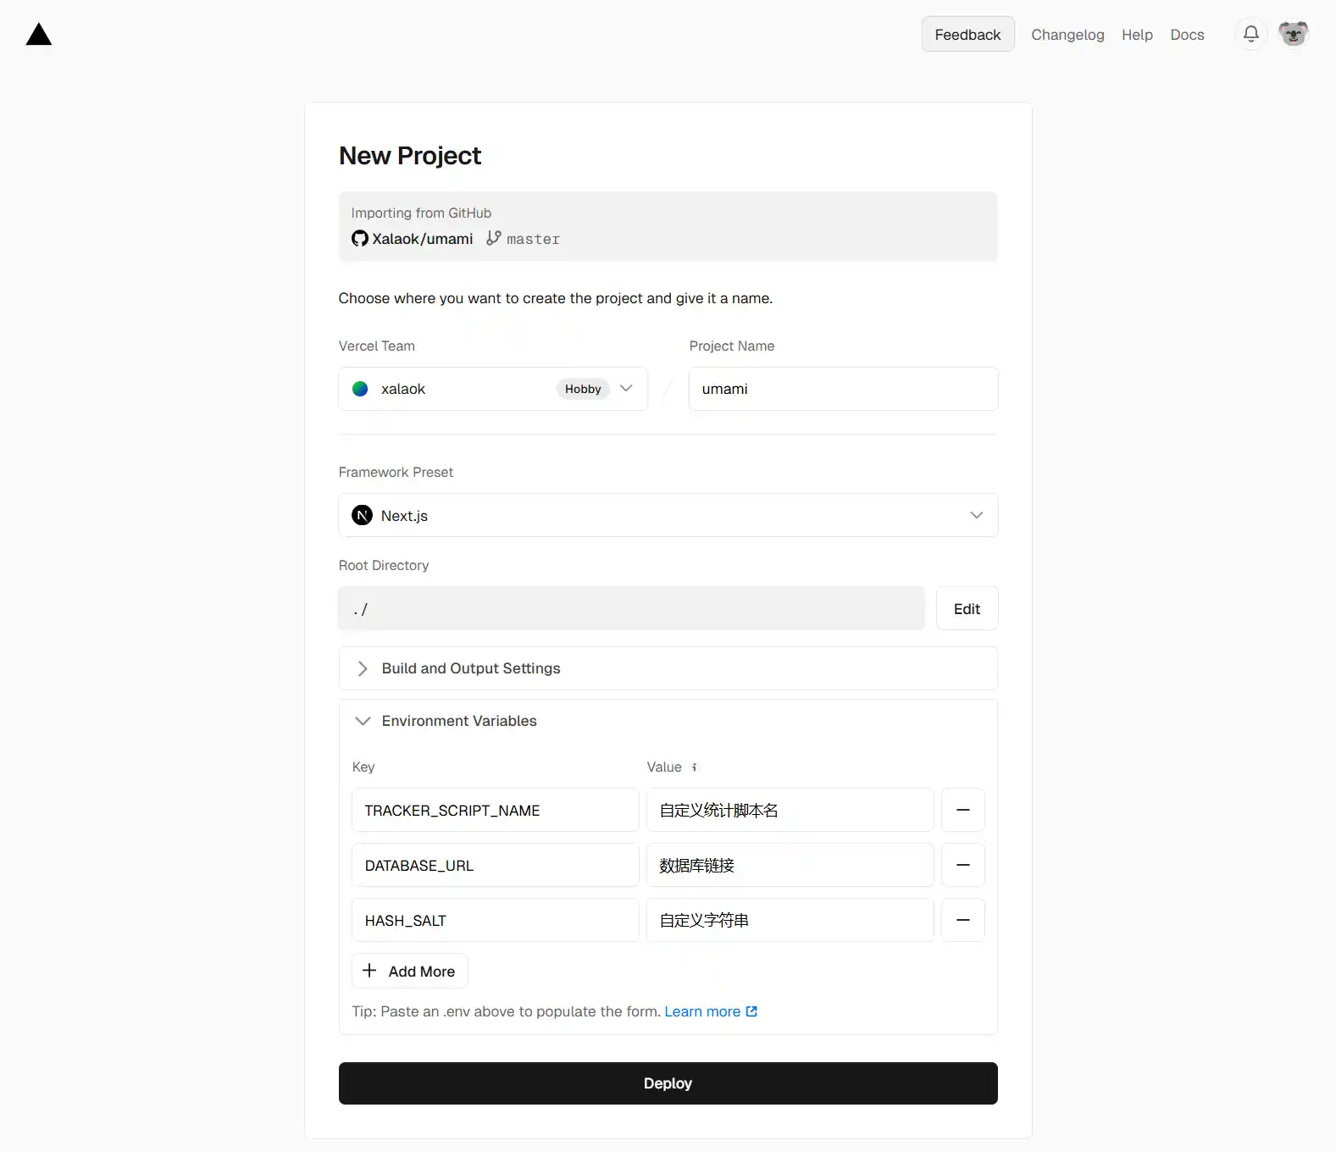Screen dimensions: 1336x1152
Task: Open the Help menu
Action: click(x=1137, y=35)
